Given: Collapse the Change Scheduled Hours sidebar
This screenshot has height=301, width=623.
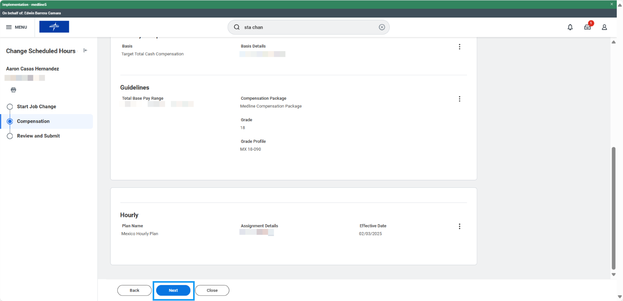Looking at the screenshot, I should 85,51.
